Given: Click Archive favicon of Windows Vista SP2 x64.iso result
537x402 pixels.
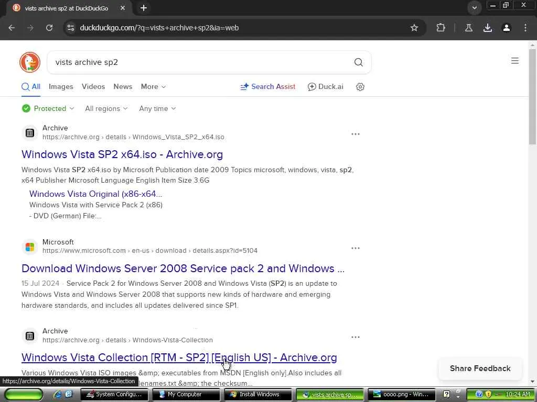Looking at the screenshot, I should pos(30,133).
